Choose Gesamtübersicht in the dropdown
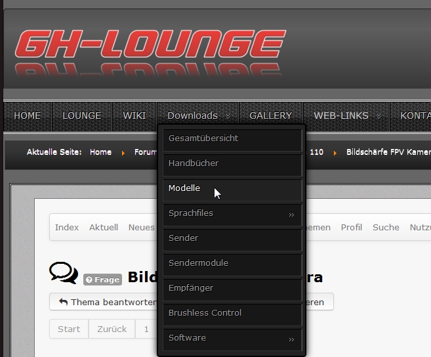 (203, 138)
